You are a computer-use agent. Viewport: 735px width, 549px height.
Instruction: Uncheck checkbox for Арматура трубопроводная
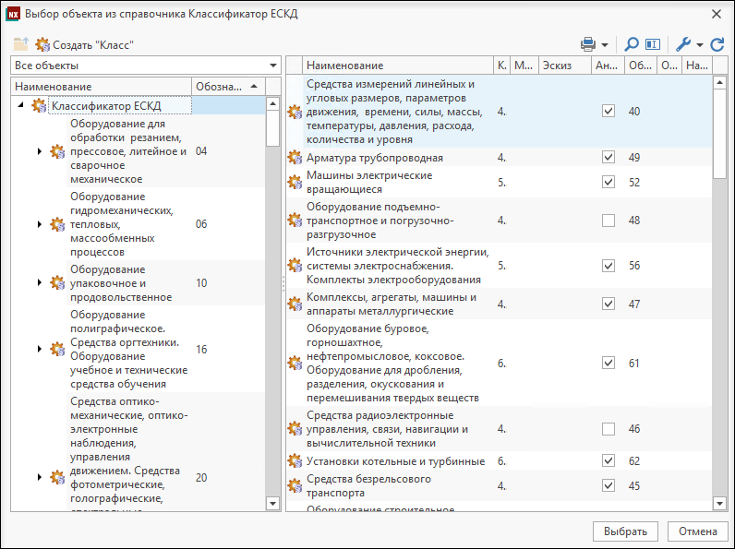608,157
